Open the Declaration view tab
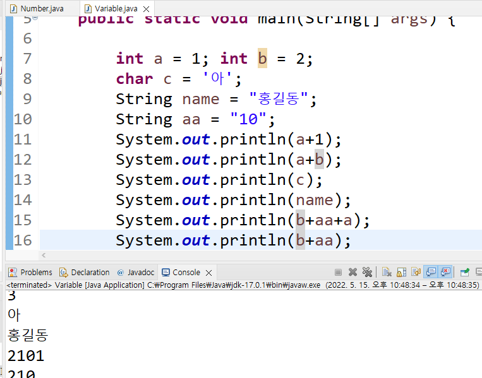Screen dimensions: 482x378 coord(85,273)
